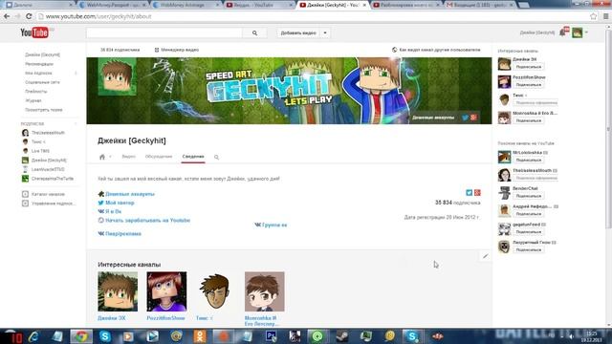
Task: Subscribe to PozzitifonShow in right sidebar
Action: click(529, 85)
